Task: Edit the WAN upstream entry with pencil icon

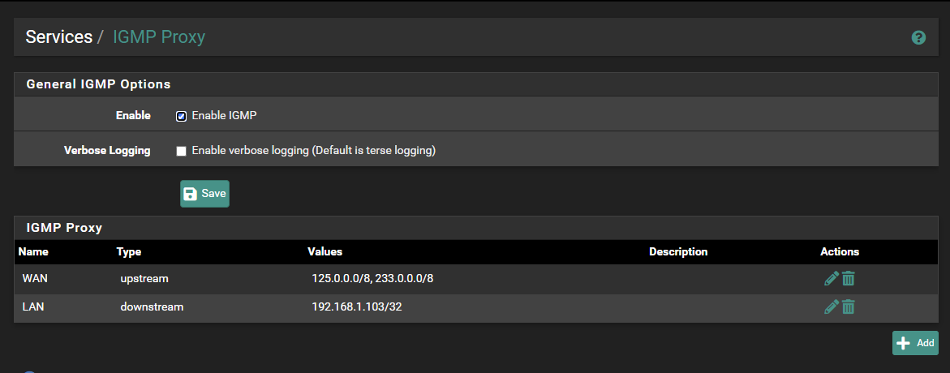Action: (832, 279)
